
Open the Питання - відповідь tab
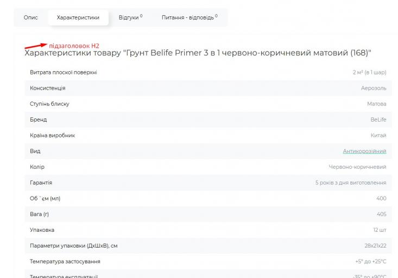[189, 17]
